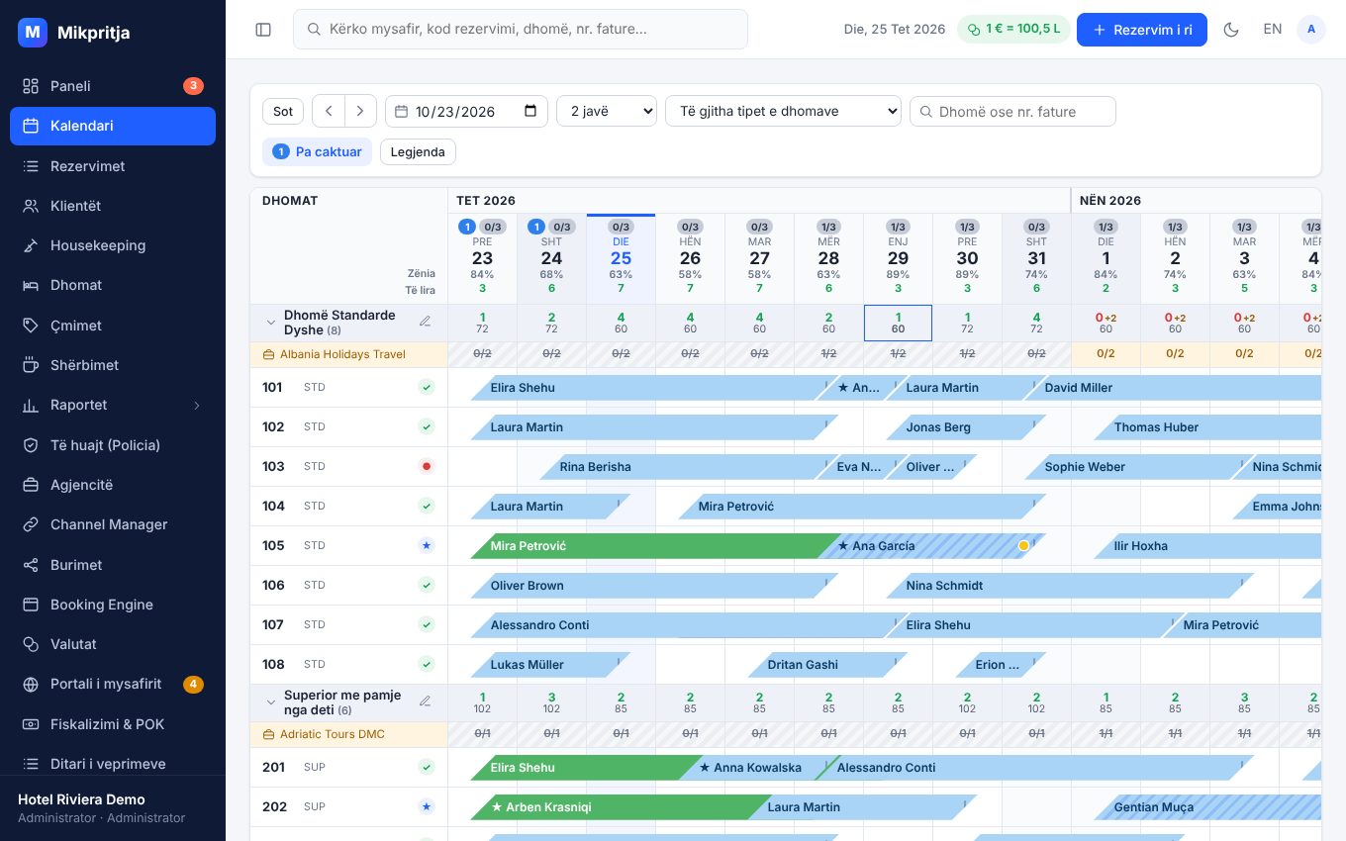Image resolution: width=1346 pixels, height=841 pixels.
Task: Collapse Superior me pamje nga deti group
Action: point(270,701)
